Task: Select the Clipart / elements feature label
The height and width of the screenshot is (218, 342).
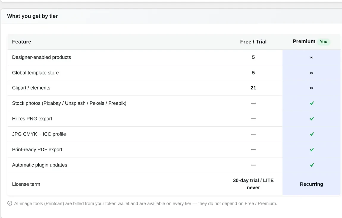Action: coord(31,88)
